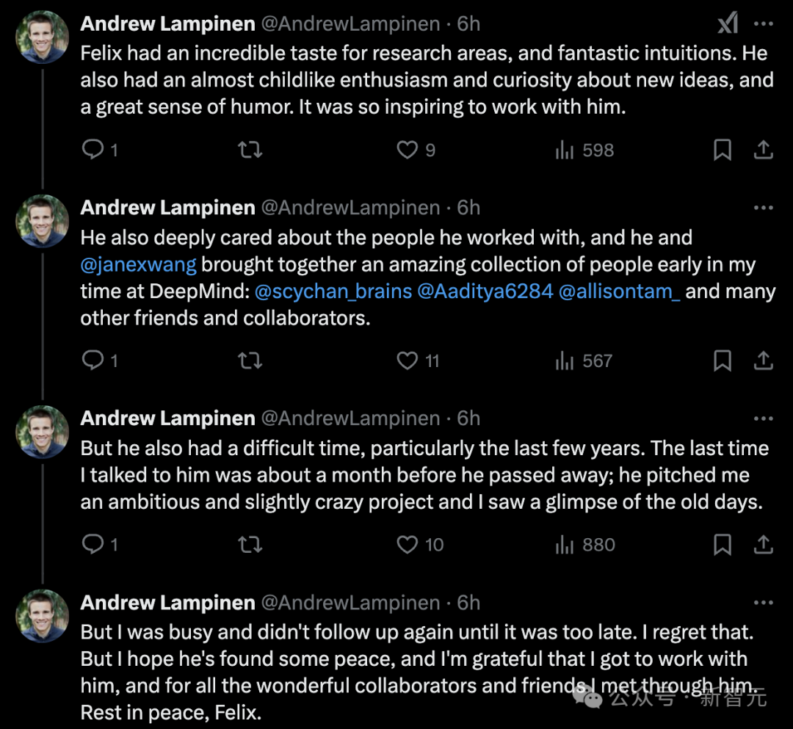Open more options on the DeepMind tweet

click(x=764, y=208)
